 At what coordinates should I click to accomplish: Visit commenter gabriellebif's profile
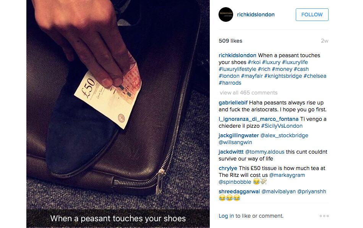(x=233, y=103)
